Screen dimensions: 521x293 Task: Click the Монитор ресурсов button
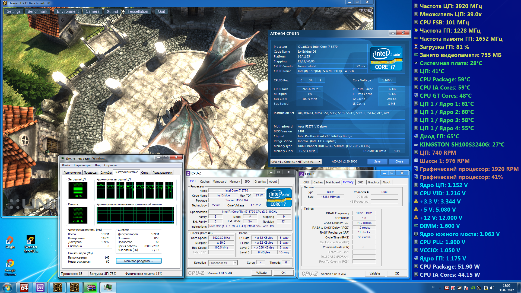tap(139, 261)
